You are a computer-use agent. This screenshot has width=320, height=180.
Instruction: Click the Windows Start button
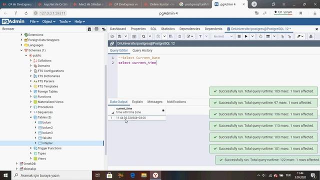5,175
